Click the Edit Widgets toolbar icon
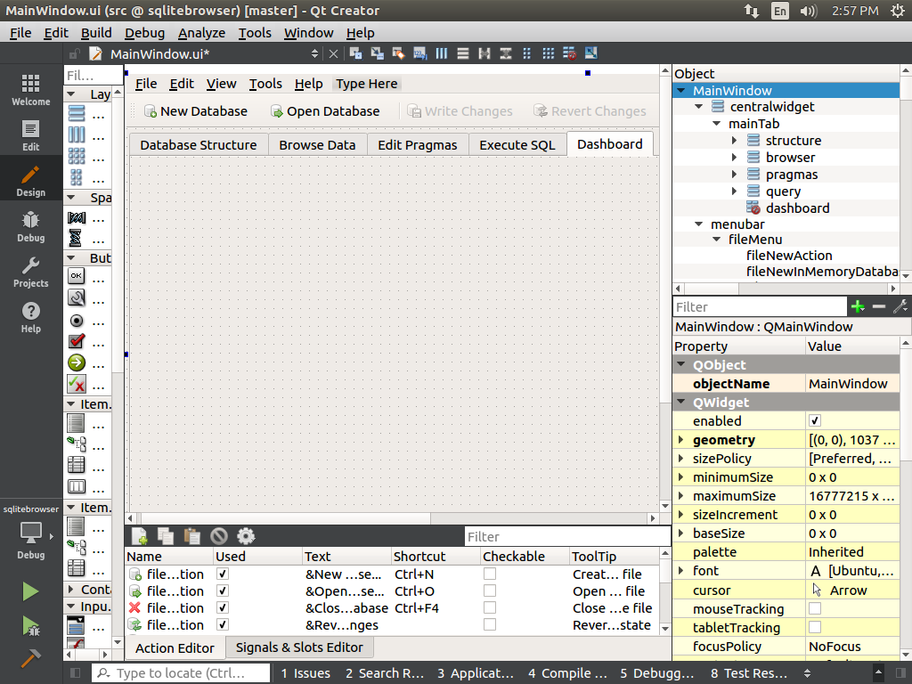 pyautogui.click(x=355, y=53)
